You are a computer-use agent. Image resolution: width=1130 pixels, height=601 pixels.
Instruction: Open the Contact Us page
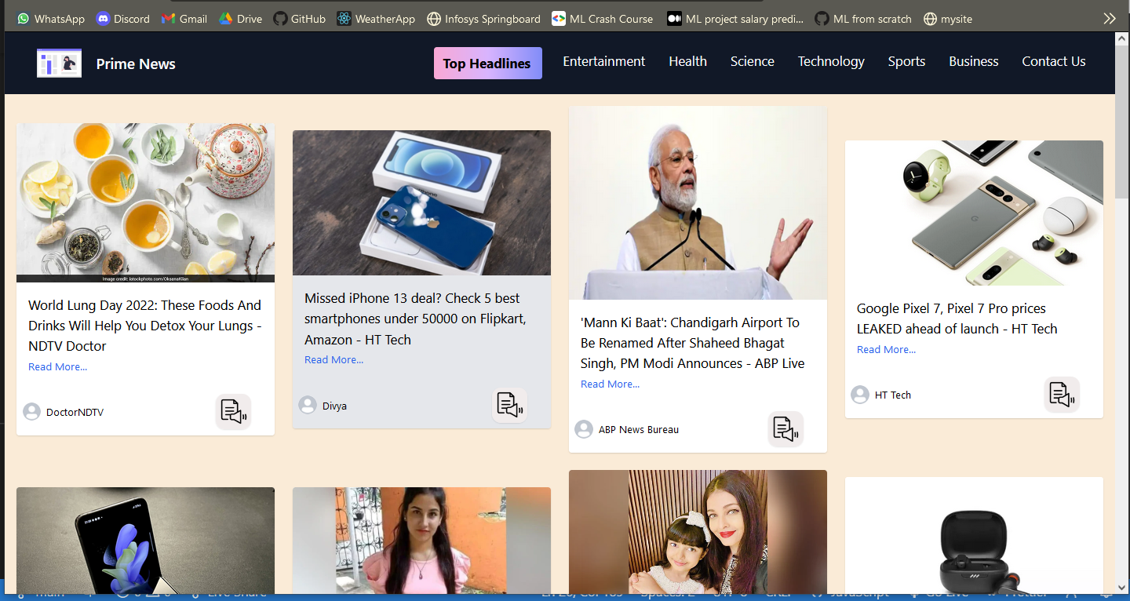[x=1053, y=61]
